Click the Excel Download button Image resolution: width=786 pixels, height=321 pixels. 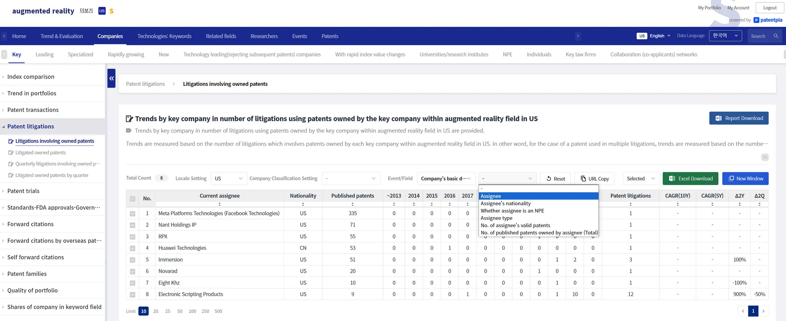click(x=690, y=179)
